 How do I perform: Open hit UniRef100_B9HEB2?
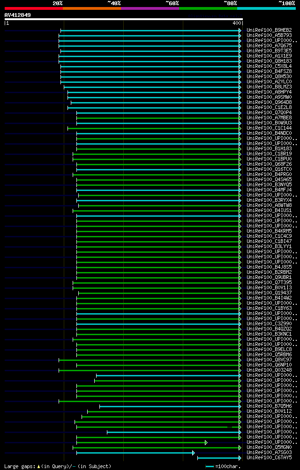coord(269,30)
